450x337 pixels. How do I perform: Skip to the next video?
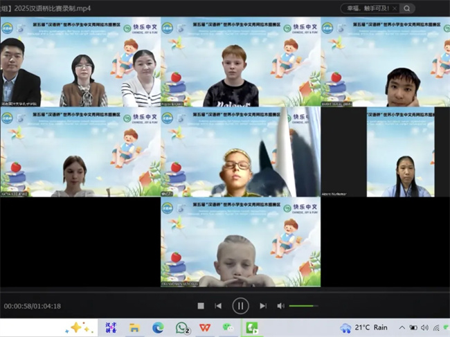pyautogui.click(x=263, y=306)
